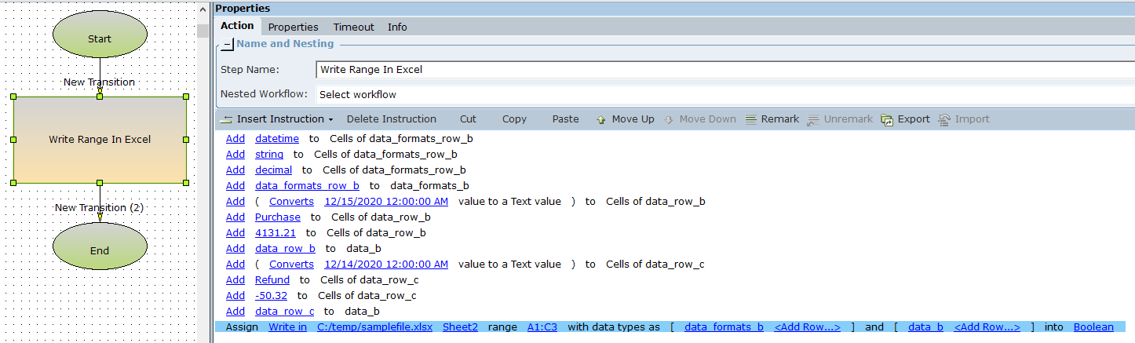Open the Insert Instruction dropdown arrow
Image resolution: width=1135 pixels, height=343 pixels.
pyautogui.click(x=330, y=119)
